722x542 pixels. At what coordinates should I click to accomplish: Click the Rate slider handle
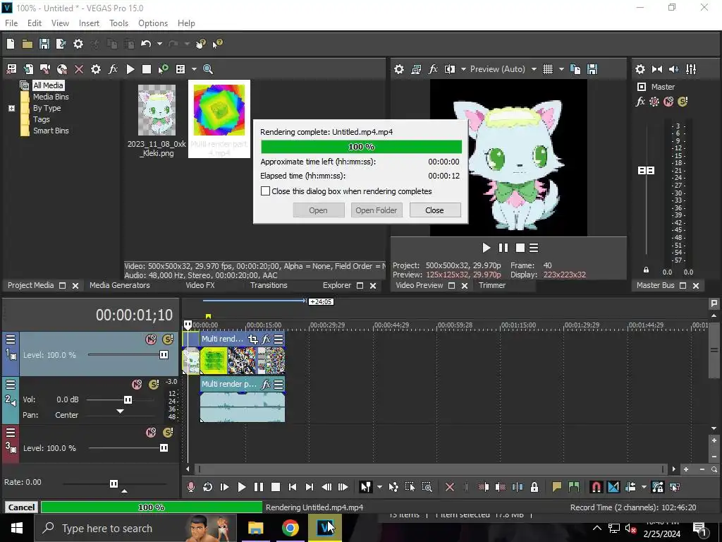[x=114, y=483]
